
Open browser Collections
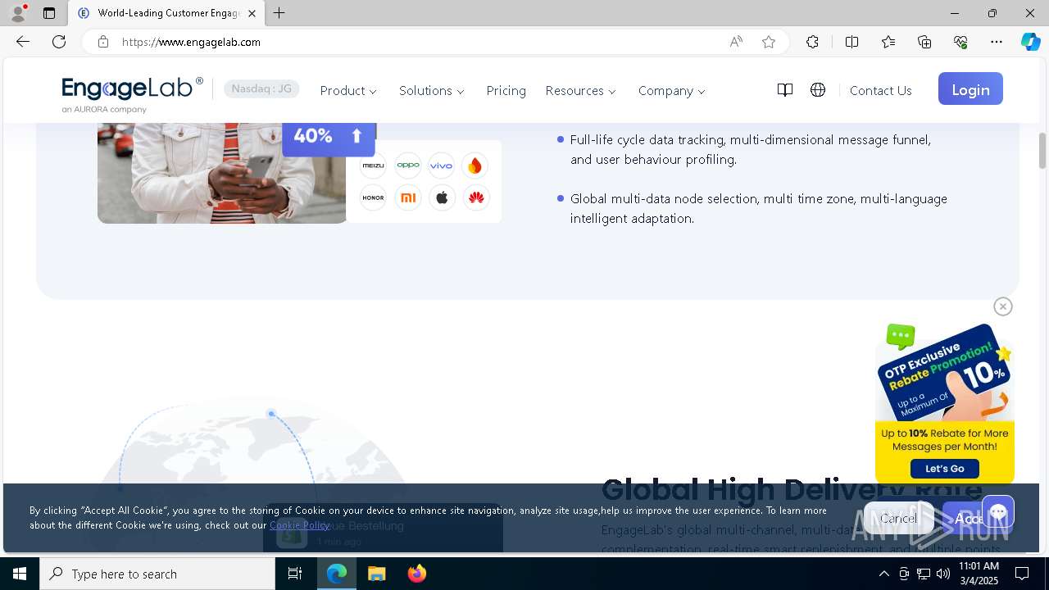click(x=924, y=42)
